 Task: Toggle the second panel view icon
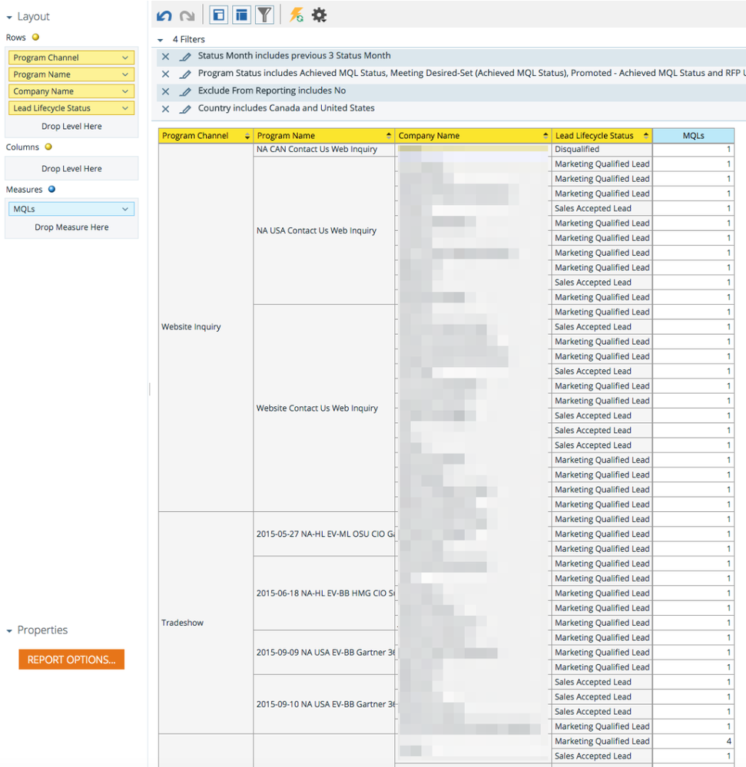[x=242, y=15]
